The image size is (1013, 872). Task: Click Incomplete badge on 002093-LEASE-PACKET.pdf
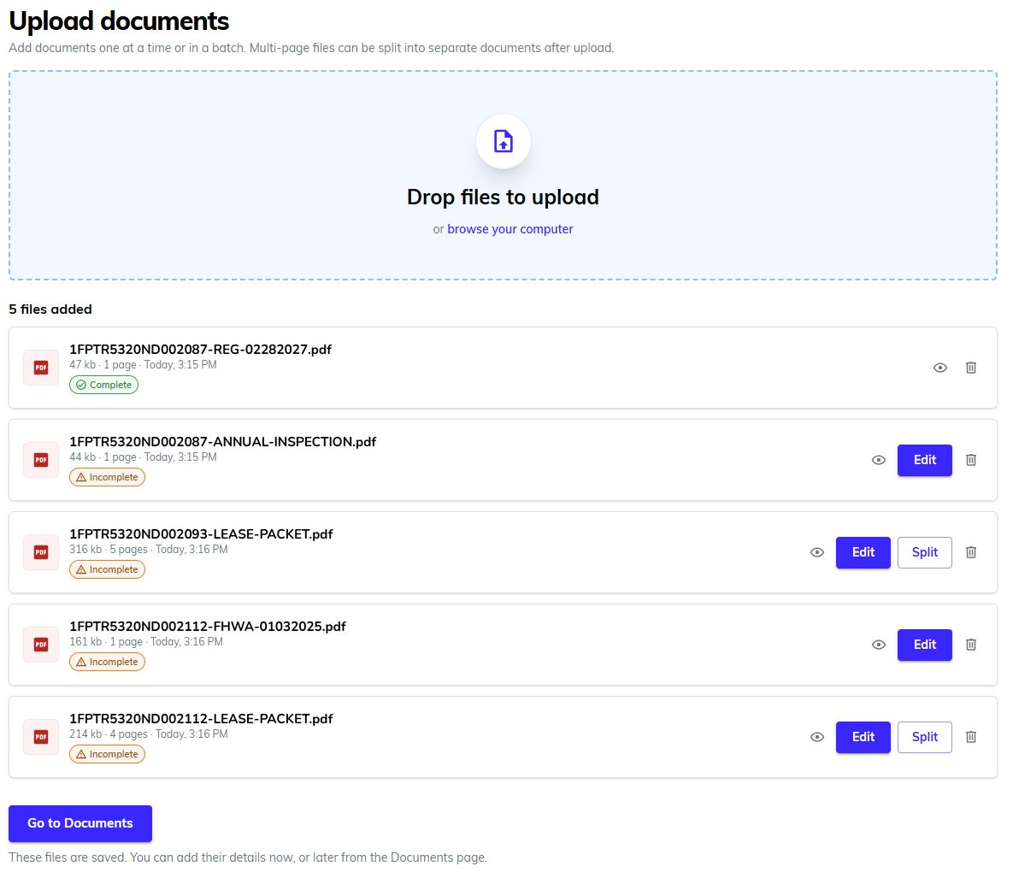coord(107,569)
